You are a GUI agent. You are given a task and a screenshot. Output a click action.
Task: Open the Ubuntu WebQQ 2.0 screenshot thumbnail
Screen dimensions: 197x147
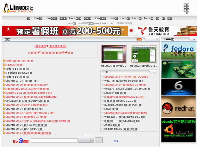(144, 54)
